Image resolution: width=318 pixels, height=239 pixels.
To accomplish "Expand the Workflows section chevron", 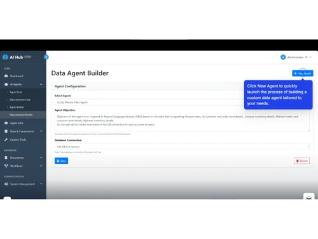I will [x=41, y=166].
